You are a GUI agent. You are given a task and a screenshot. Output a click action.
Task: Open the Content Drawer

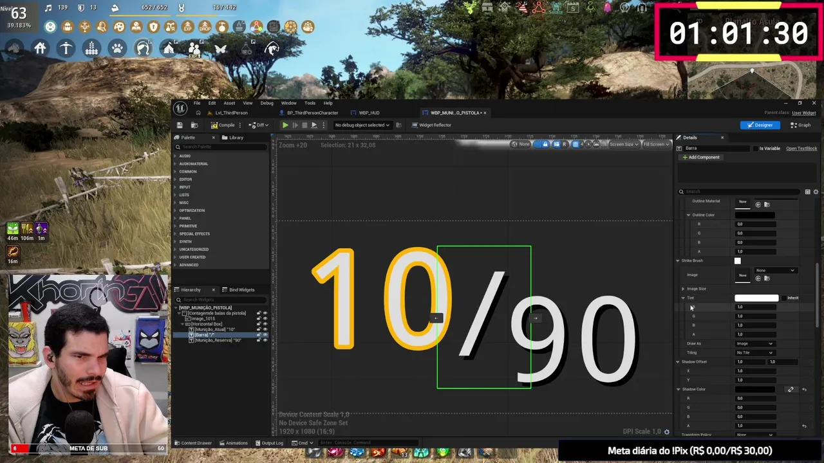click(193, 443)
